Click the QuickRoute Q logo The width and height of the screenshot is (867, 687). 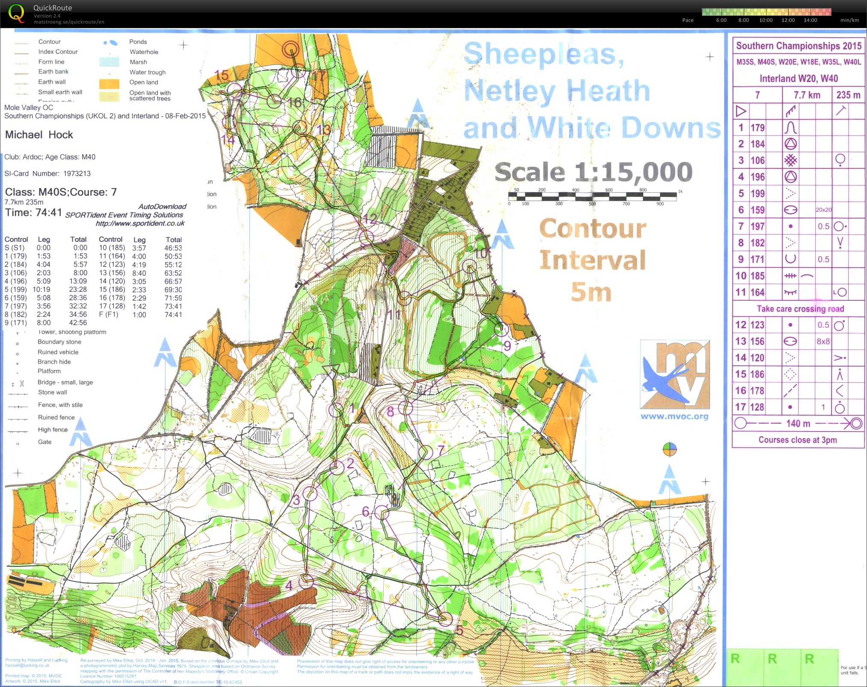click(17, 13)
